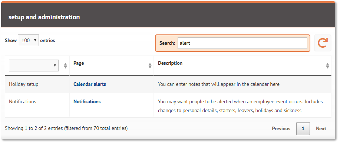
Task: Open the Calendar alerts link
Action: (x=90, y=84)
